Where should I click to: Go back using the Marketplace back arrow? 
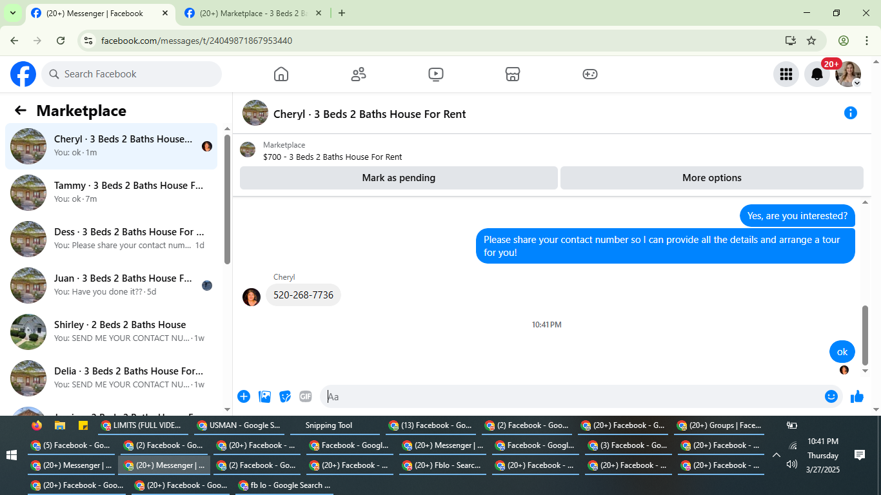coord(21,110)
